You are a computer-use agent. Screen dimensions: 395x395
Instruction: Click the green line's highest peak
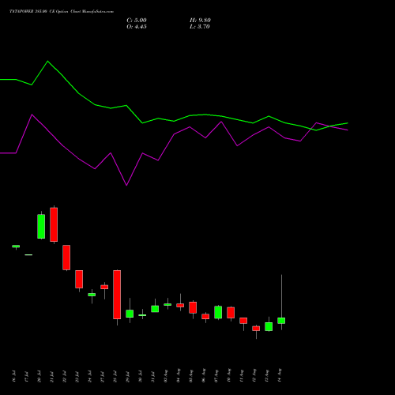(47, 61)
